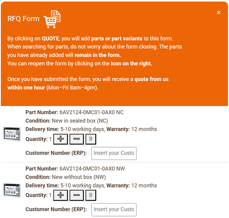Click the RFQ shopping cart document icon
Screen dimensions: 229x218
point(52,19)
